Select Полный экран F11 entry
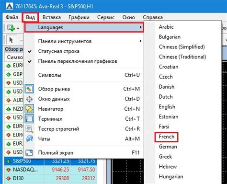 tap(84, 153)
